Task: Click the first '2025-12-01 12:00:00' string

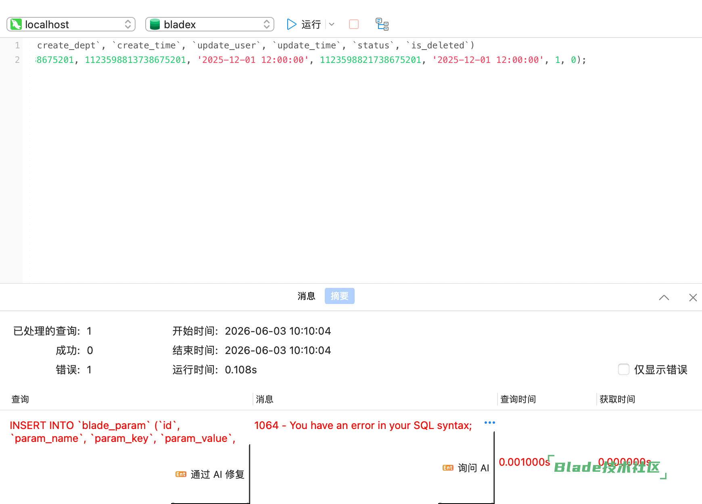Action: click(x=253, y=60)
